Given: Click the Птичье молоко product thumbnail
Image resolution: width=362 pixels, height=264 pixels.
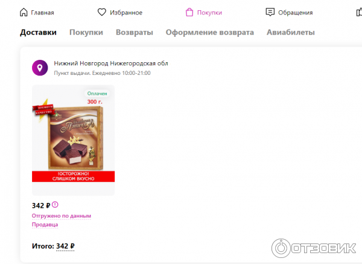Looking at the screenshot, I should click(x=73, y=140).
